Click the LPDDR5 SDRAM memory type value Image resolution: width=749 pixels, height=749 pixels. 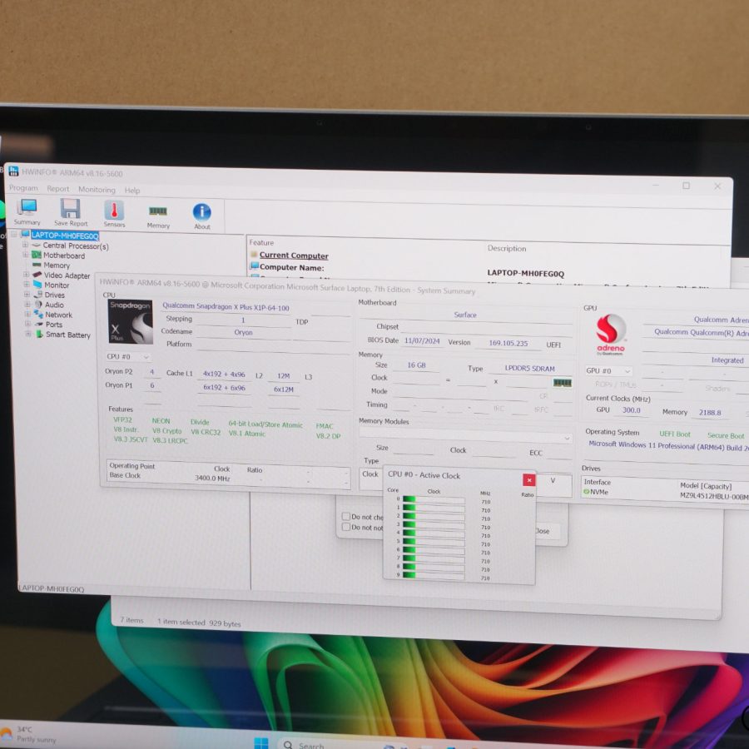pyautogui.click(x=530, y=369)
